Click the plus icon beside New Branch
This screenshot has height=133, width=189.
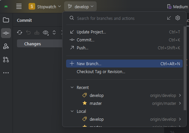click(72, 64)
